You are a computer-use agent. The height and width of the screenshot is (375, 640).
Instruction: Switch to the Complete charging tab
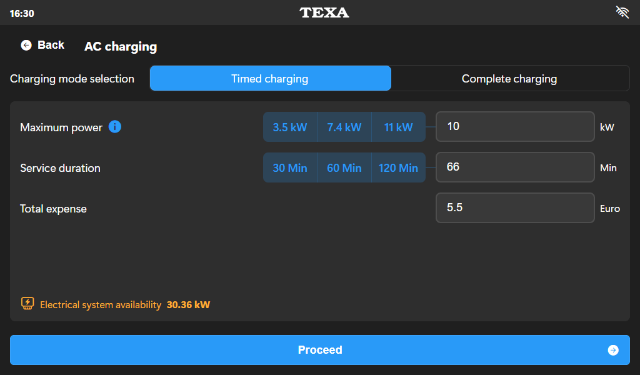(509, 78)
